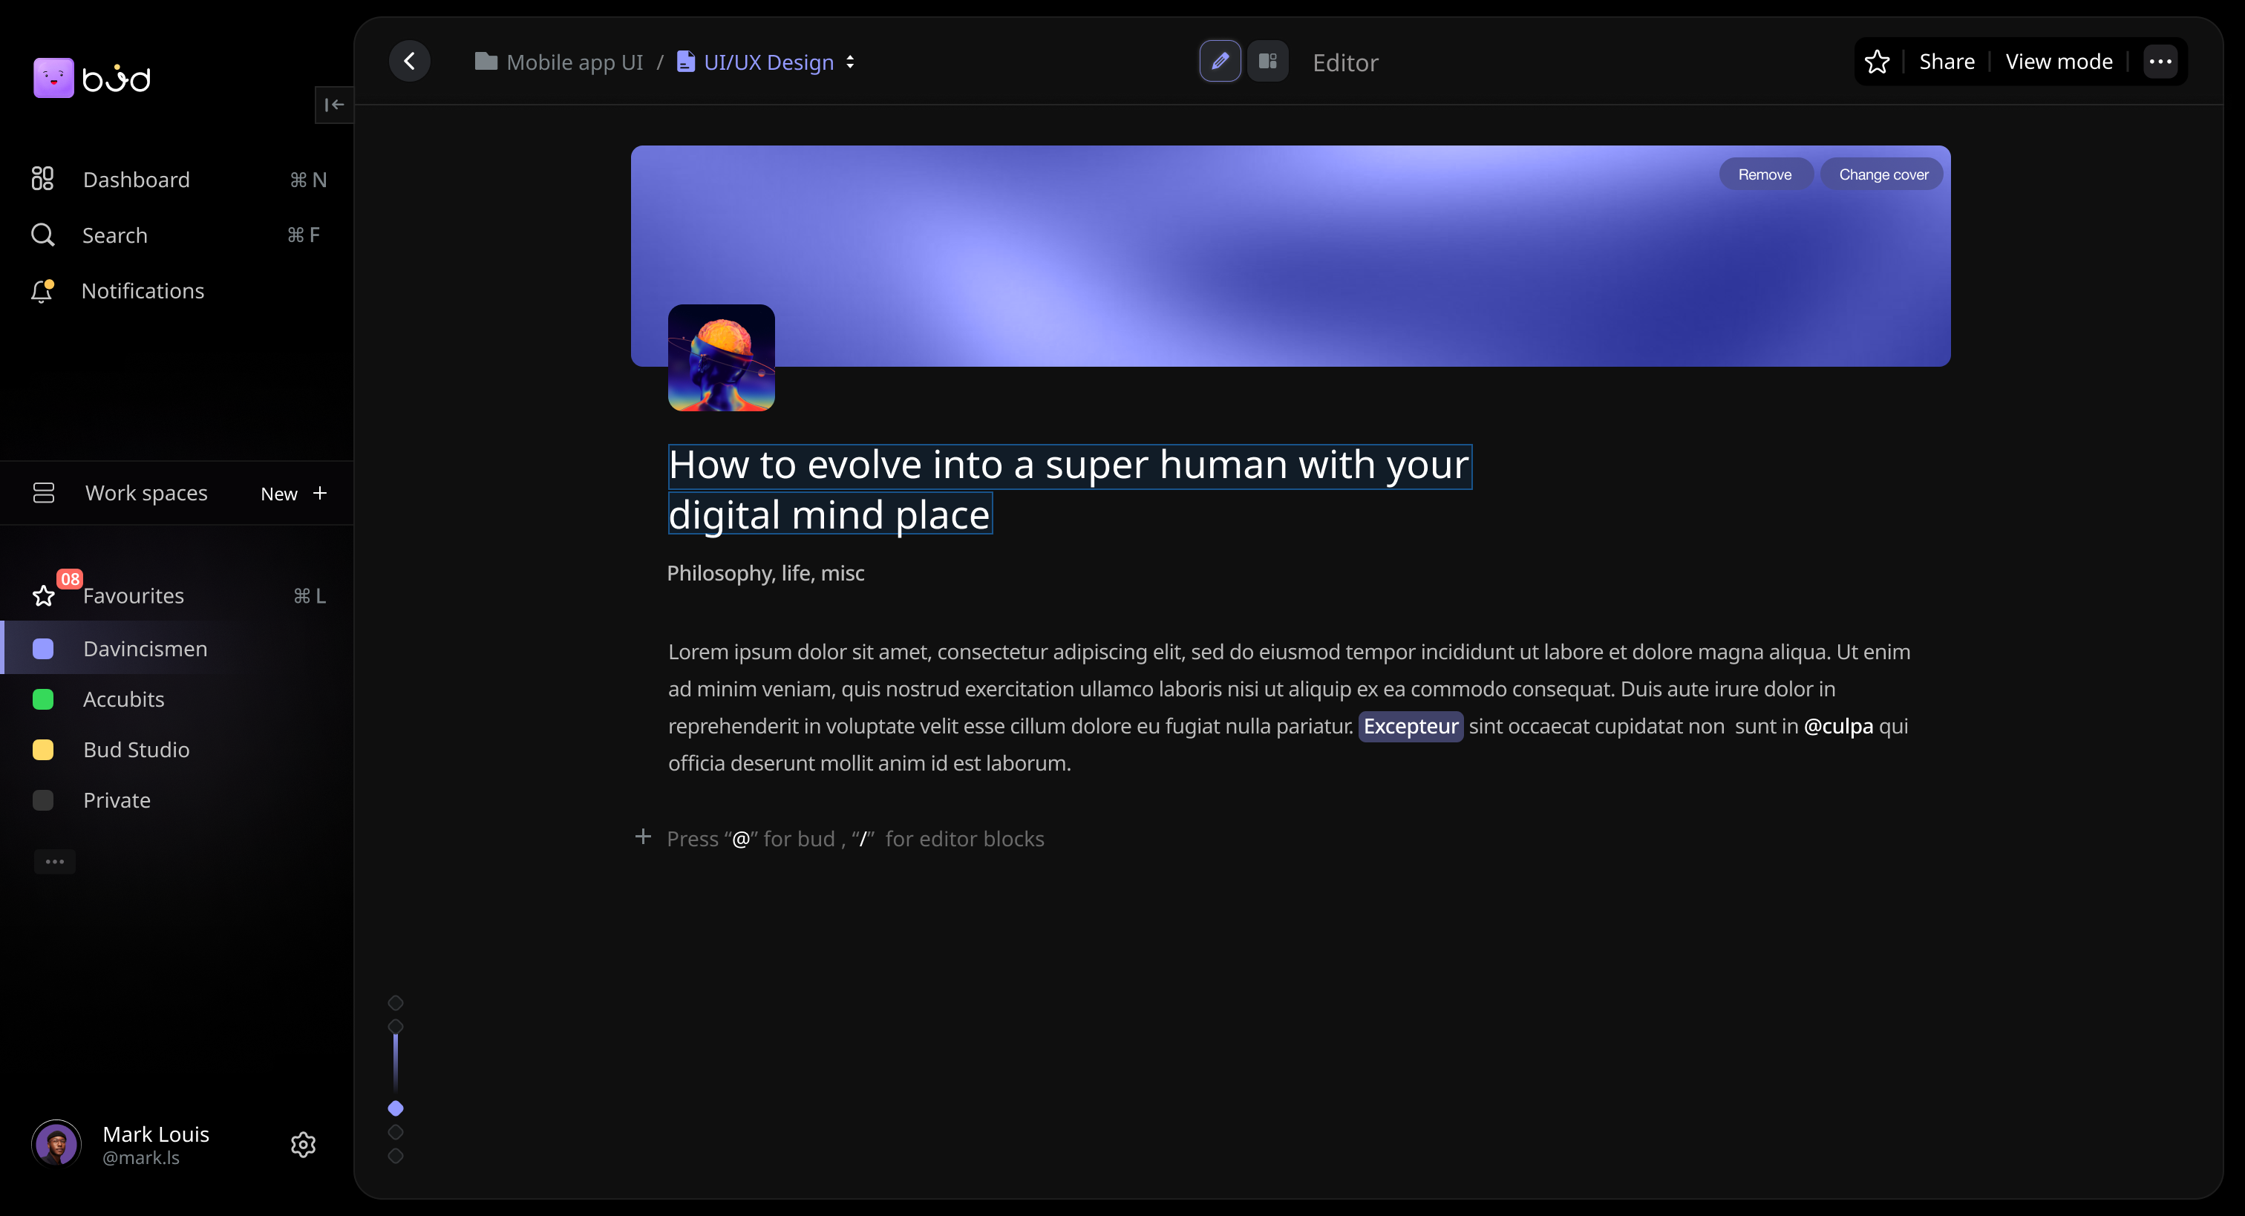Collapse the sidebar panel
The width and height of the screenshot is (2245, 1216).
[x=334, y=105]
